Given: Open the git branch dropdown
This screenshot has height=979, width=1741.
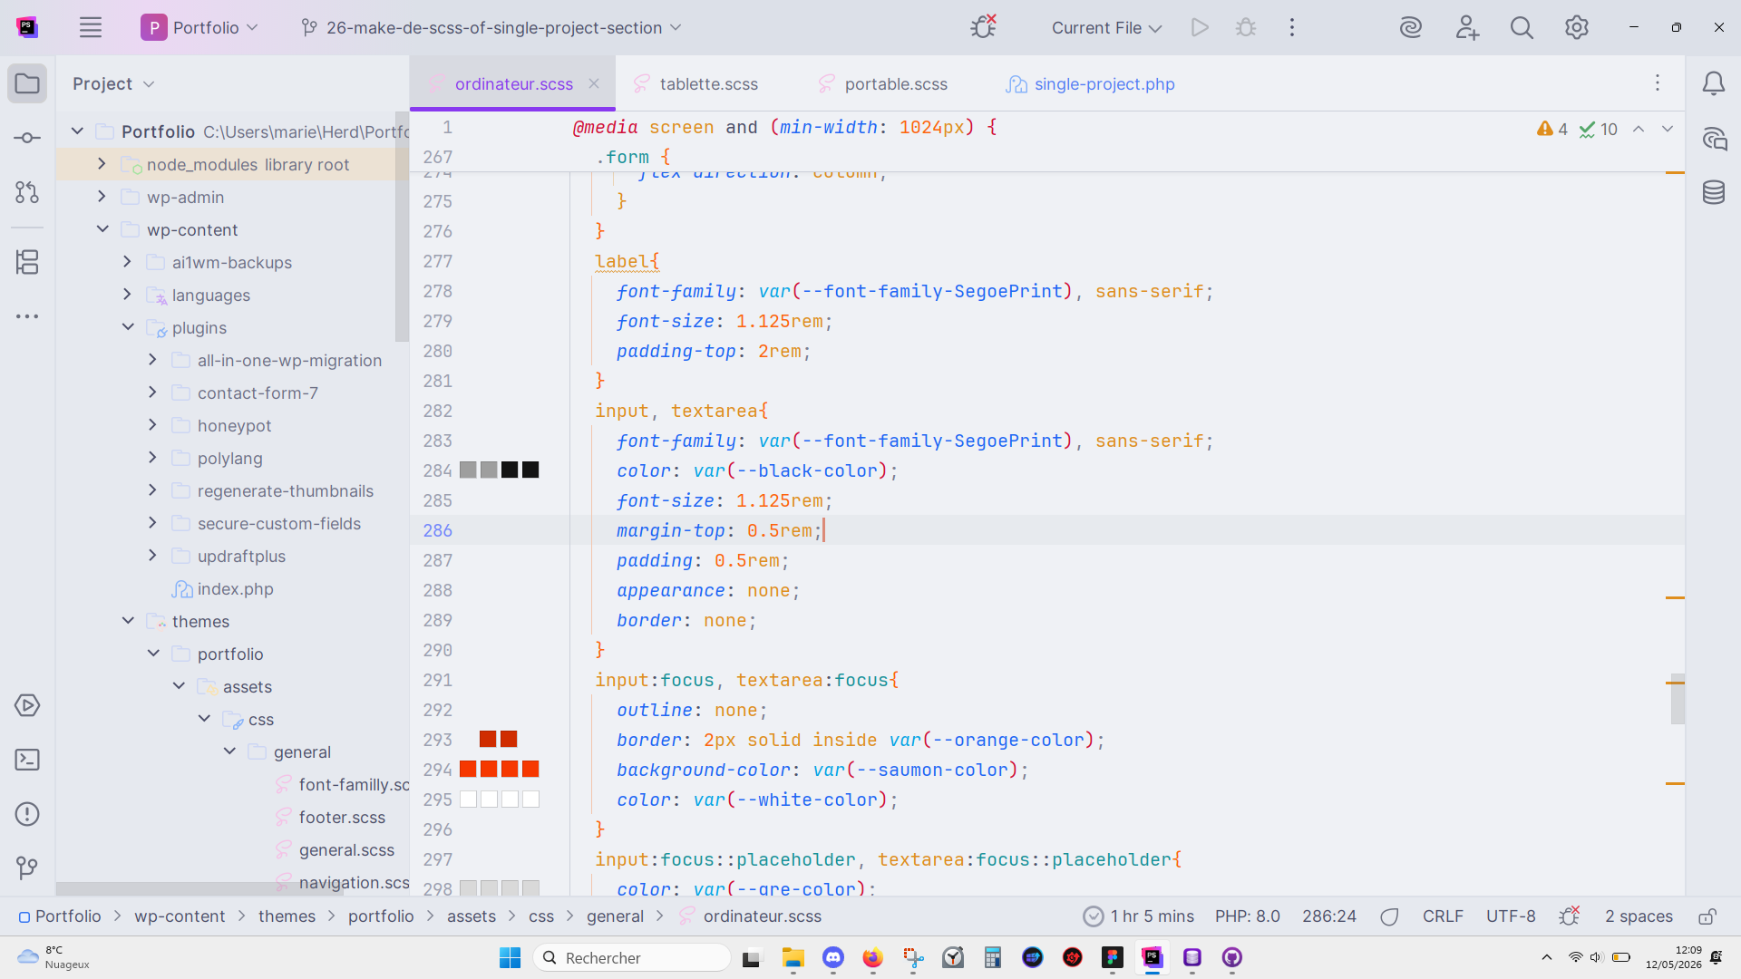Looking at the screenshot, I should [491, 27].
